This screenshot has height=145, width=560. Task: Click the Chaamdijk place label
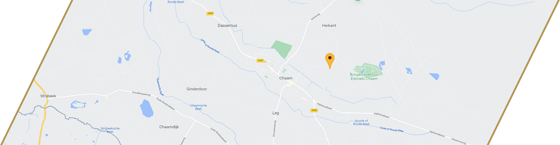pos(169,127)
